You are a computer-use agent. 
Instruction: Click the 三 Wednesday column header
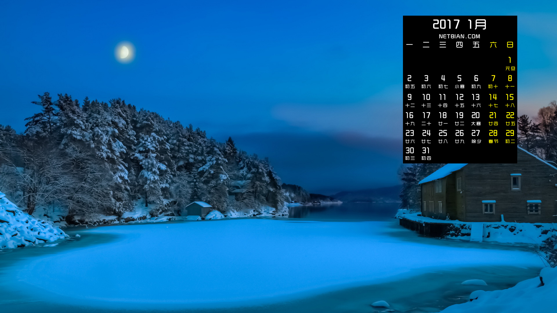443,45
